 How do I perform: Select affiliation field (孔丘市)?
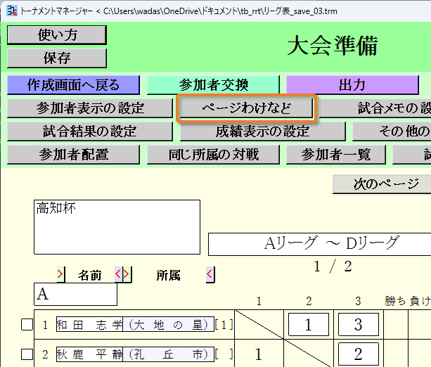(x=168, y=354)
